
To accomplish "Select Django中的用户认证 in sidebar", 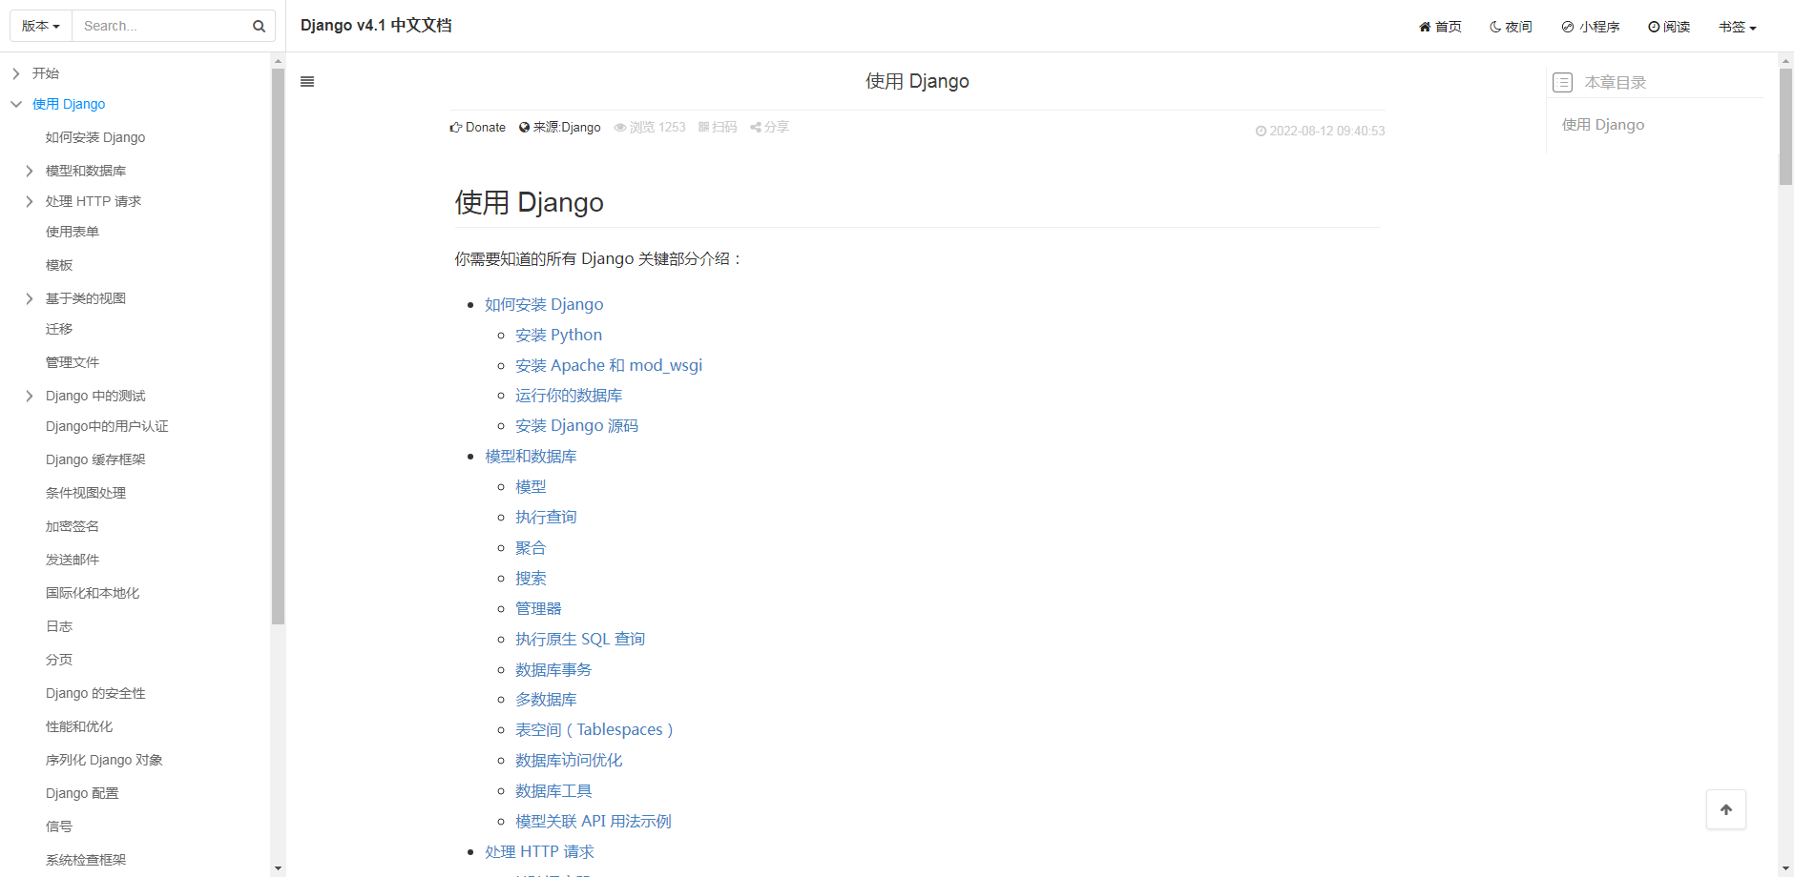I will tap(107, 426).
